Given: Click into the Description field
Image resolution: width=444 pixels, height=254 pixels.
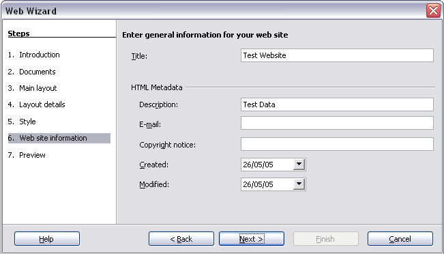Looking at the screenshot, I should point(337,104).
